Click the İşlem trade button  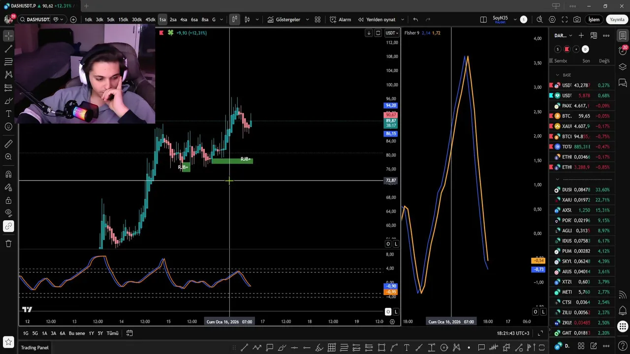(594, 20)
